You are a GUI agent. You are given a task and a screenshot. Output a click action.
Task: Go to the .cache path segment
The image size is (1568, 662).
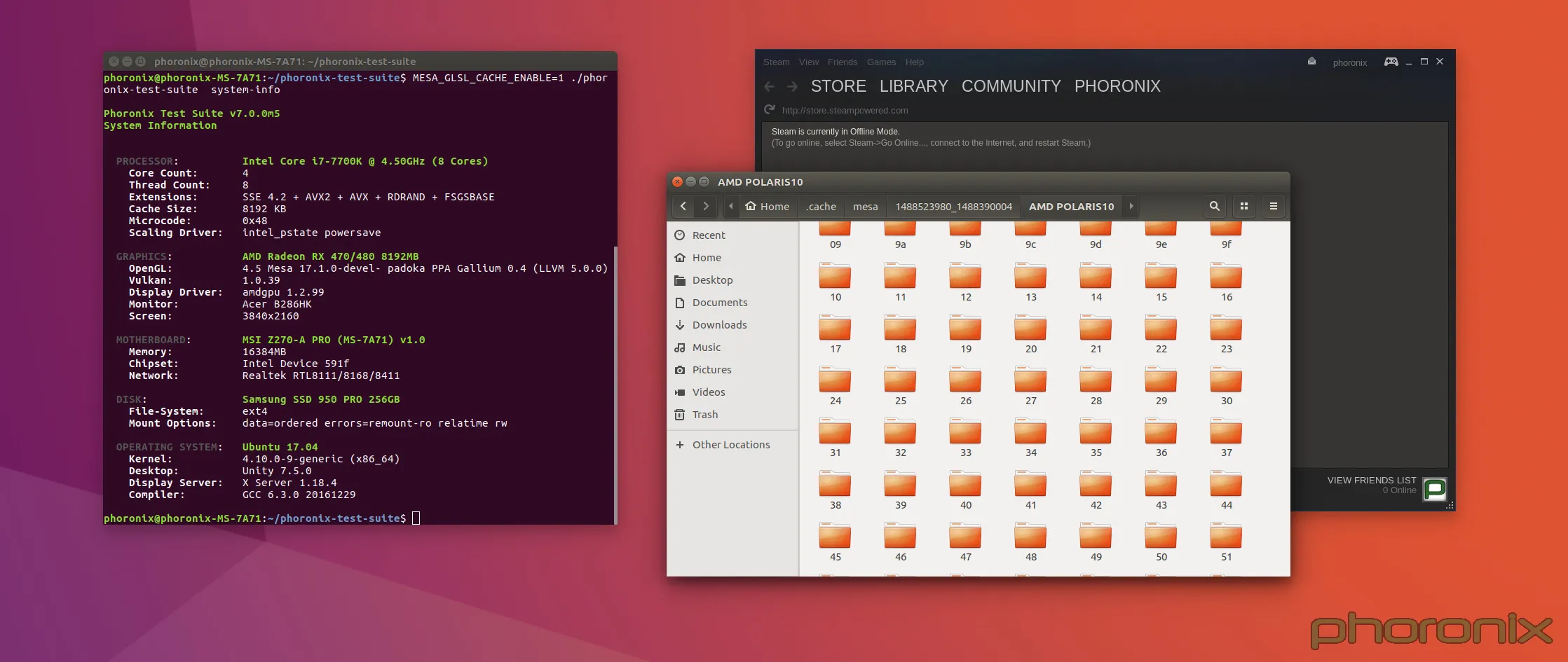[x=821, y=206]
